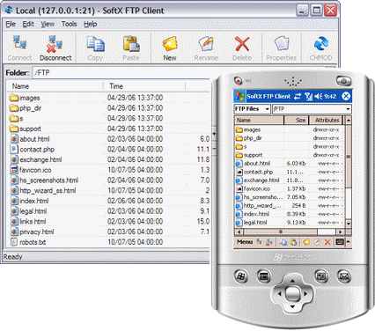The width and height of the screenshot is (375, 331).
Task: Click PDA horizontal scrollbar left arrow
Action: [x=239, y=232]
